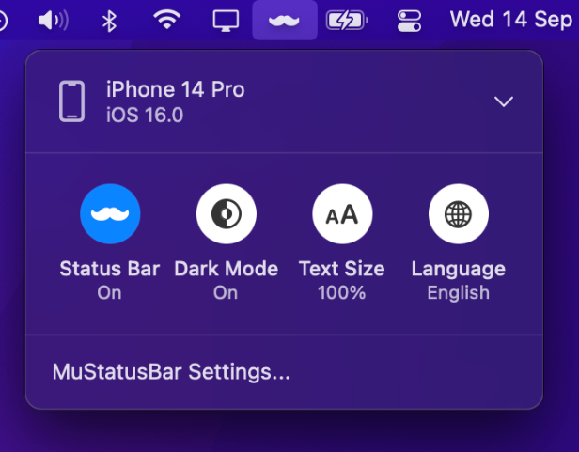Click the 100% text size value

pos(342,293)
